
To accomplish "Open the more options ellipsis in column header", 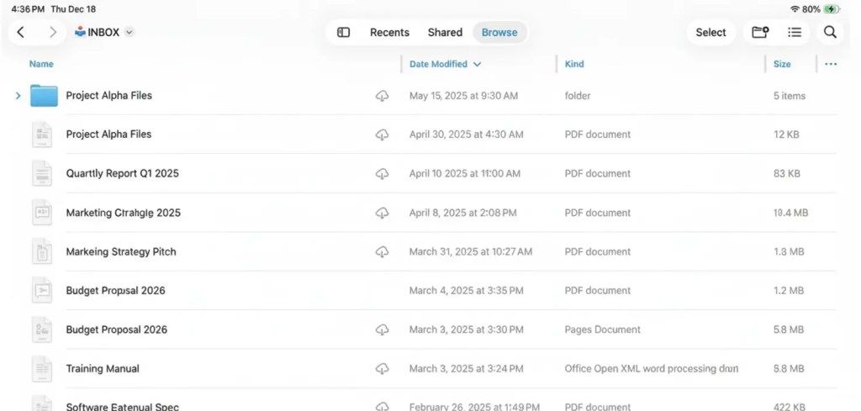I will 831,64.
